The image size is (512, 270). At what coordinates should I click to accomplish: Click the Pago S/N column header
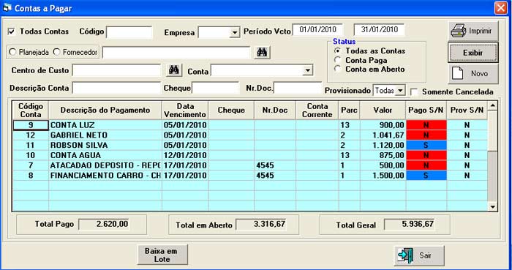pos(426,110)
